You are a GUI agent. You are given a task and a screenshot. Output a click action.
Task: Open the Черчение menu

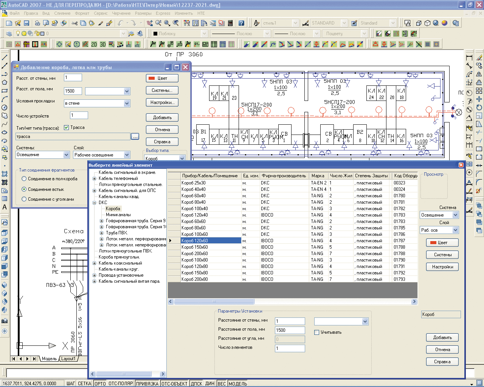[121, 13]
